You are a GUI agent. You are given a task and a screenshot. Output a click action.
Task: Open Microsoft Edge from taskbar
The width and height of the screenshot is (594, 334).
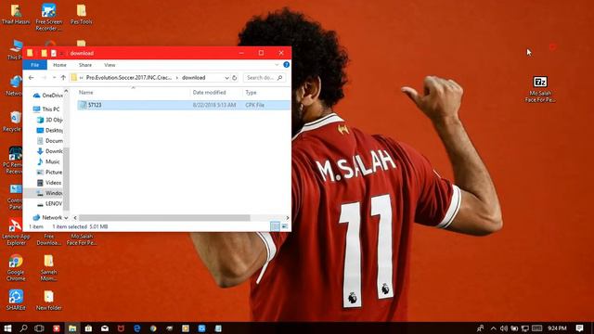[137, 328]
